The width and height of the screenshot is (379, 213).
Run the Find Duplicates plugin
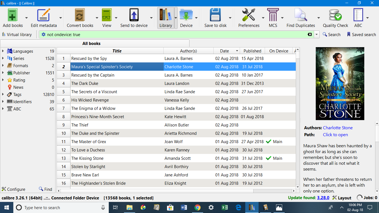click(x=301, y=15)
